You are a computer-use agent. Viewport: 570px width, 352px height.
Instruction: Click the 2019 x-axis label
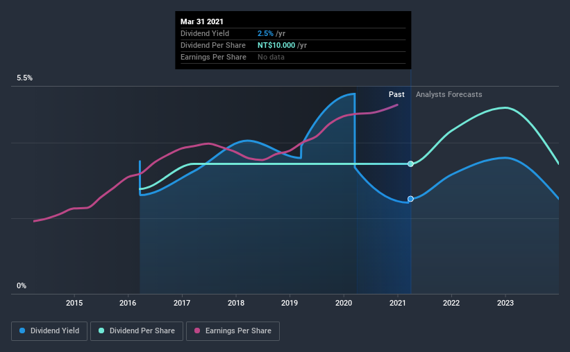[x=290, y=303]
